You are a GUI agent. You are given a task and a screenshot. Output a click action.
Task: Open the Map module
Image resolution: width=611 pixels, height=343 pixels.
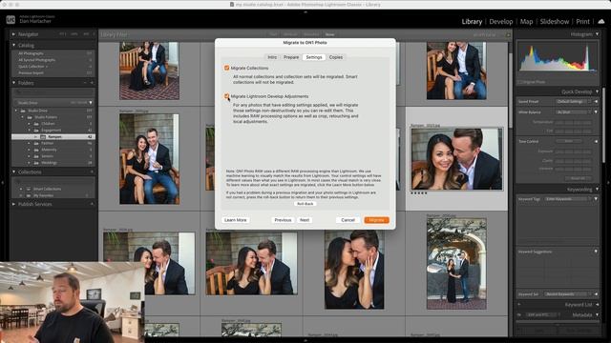526,22
